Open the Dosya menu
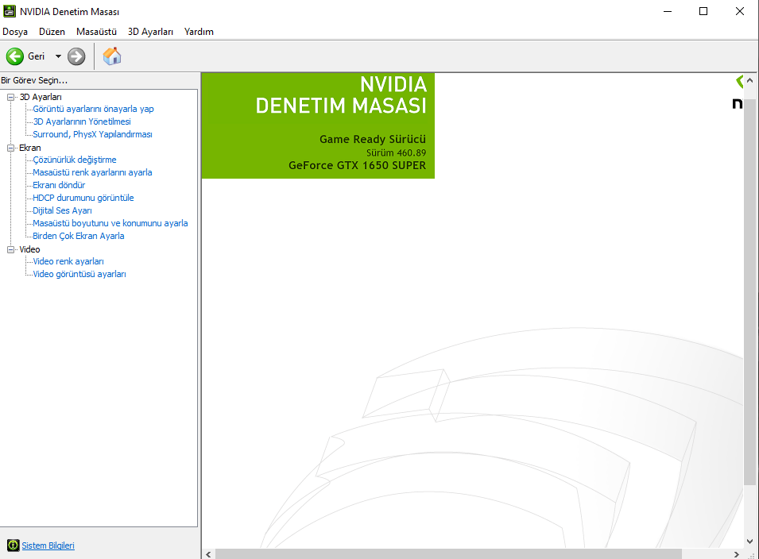 (x=15, y=32)
